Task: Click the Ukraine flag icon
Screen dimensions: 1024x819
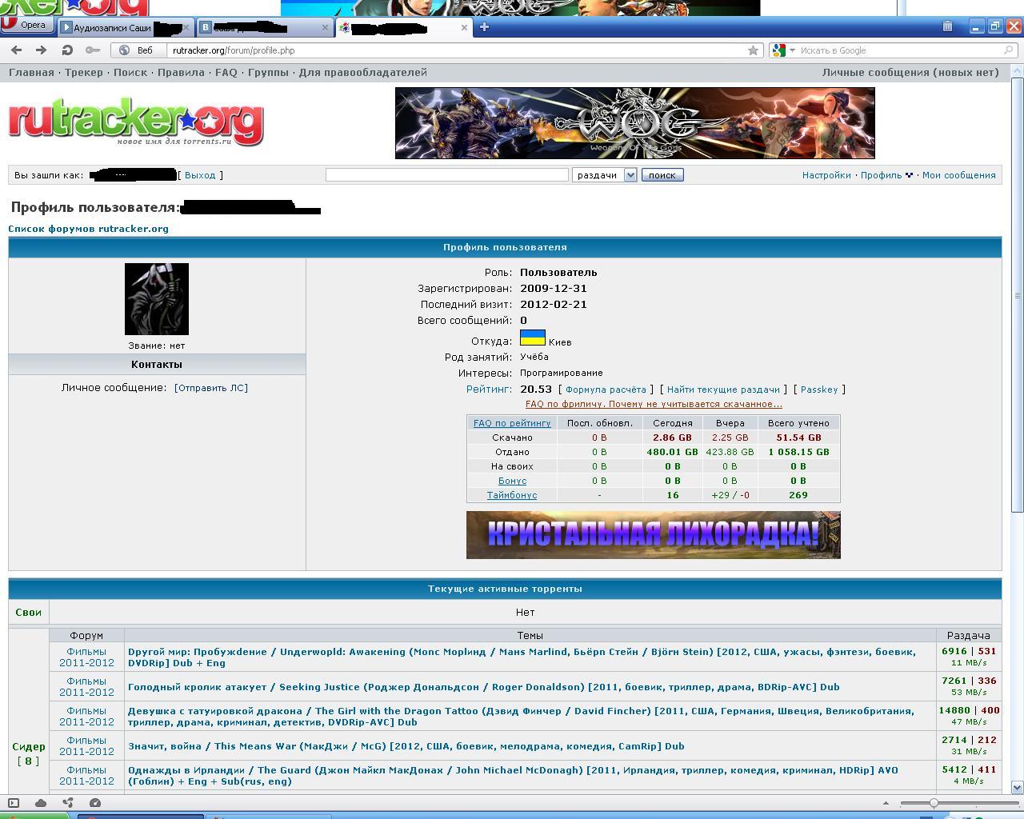Action: (x=533, y=338)
